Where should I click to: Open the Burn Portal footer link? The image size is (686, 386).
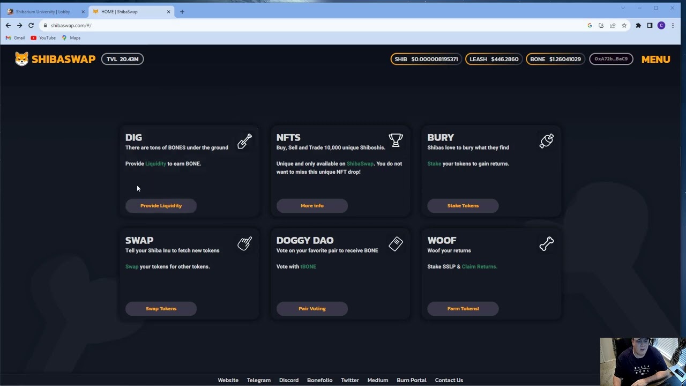pyautogui.click(x=411, y=380)
